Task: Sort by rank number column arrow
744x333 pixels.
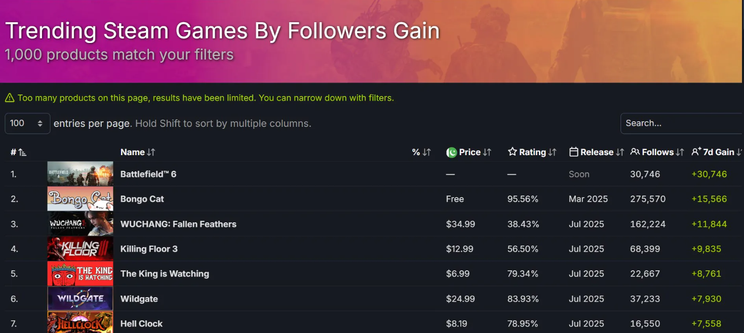Action: pos(21,152)
